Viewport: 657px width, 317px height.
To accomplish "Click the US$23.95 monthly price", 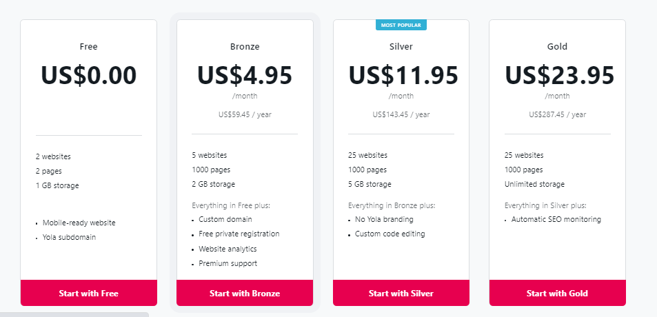I will coord(557,75).
